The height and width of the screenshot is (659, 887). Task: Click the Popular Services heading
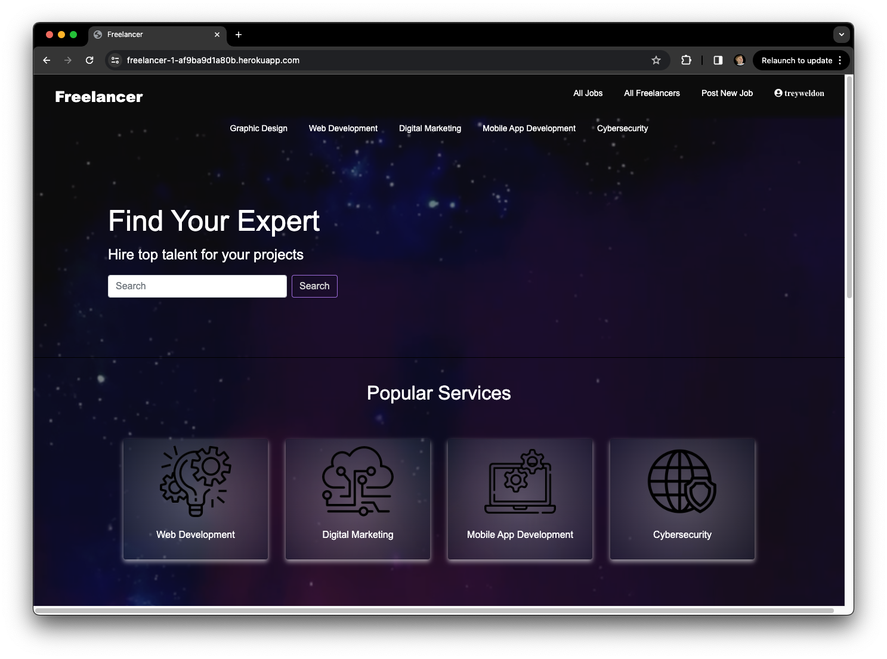tap(439, 393)
